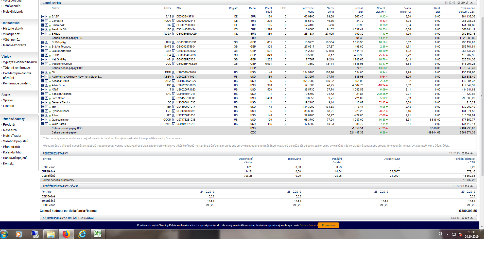
Task: Open Excel from the taskbar
Action: tap(98, 234)
